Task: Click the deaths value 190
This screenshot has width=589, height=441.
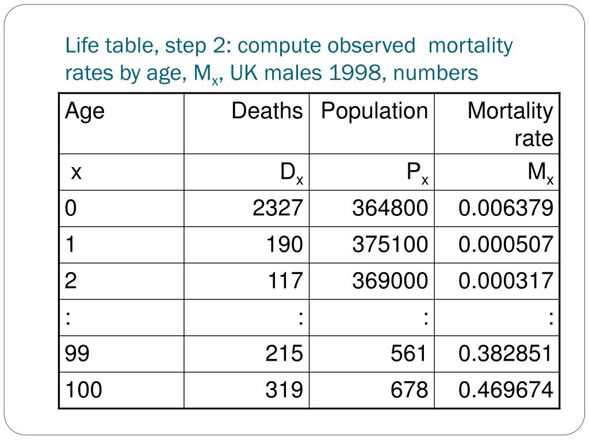Action: (284, 245)
